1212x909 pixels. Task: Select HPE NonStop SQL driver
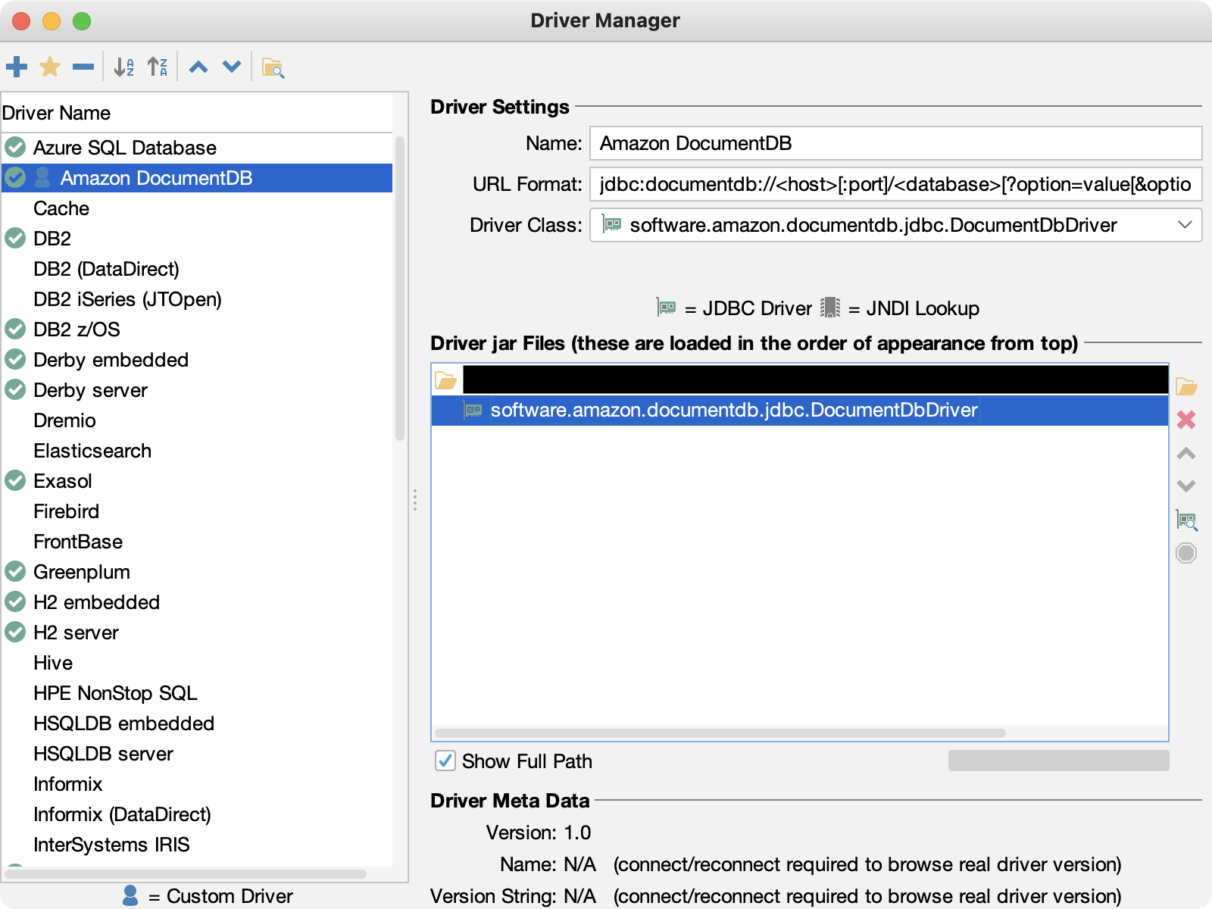click(197, 693)
